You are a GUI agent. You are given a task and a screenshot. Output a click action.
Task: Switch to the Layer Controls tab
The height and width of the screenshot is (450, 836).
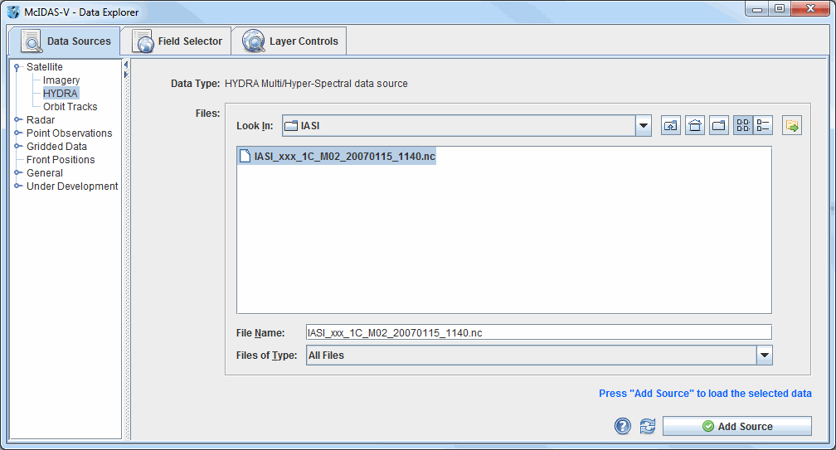tap(289, 41)
